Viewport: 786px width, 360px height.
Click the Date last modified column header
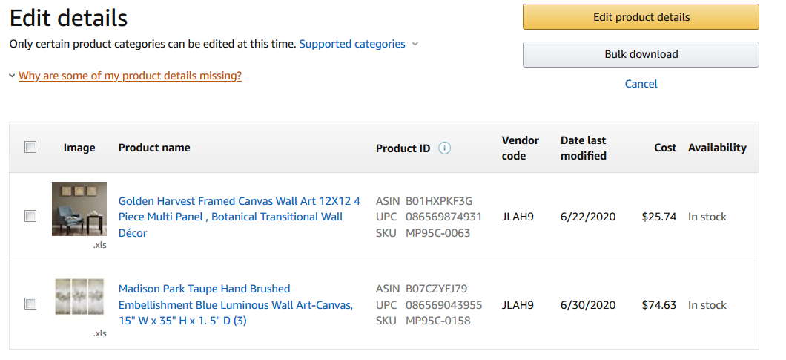click(583, 148)
